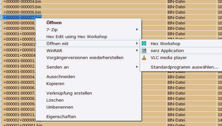Image resolution: width=222 pixels, height=126 pixels.
Task: Open with VLC media player
Action: tap(169, 58)
